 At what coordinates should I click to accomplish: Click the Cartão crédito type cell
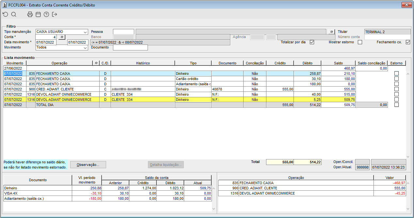pos(193,79)
